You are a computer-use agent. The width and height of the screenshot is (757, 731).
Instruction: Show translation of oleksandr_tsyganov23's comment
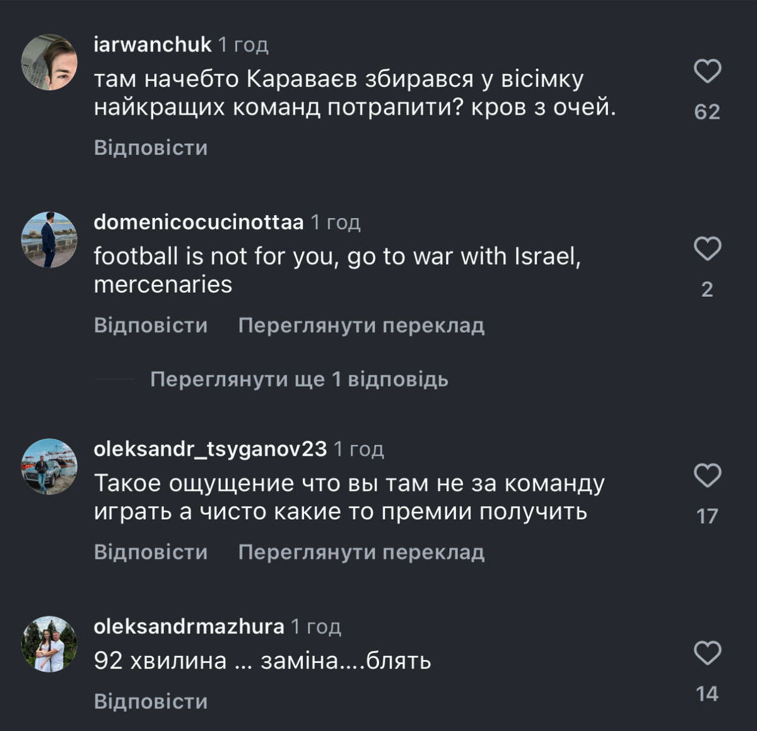click(x=361, y=552)
